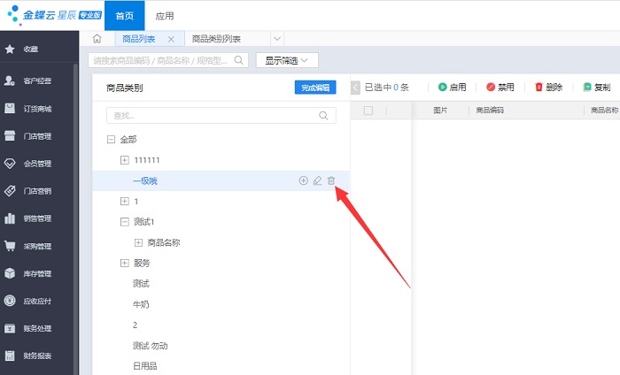Open 库存管理 in the sidebar
Viewport: 620px width, 375px height.
(36, 273)
